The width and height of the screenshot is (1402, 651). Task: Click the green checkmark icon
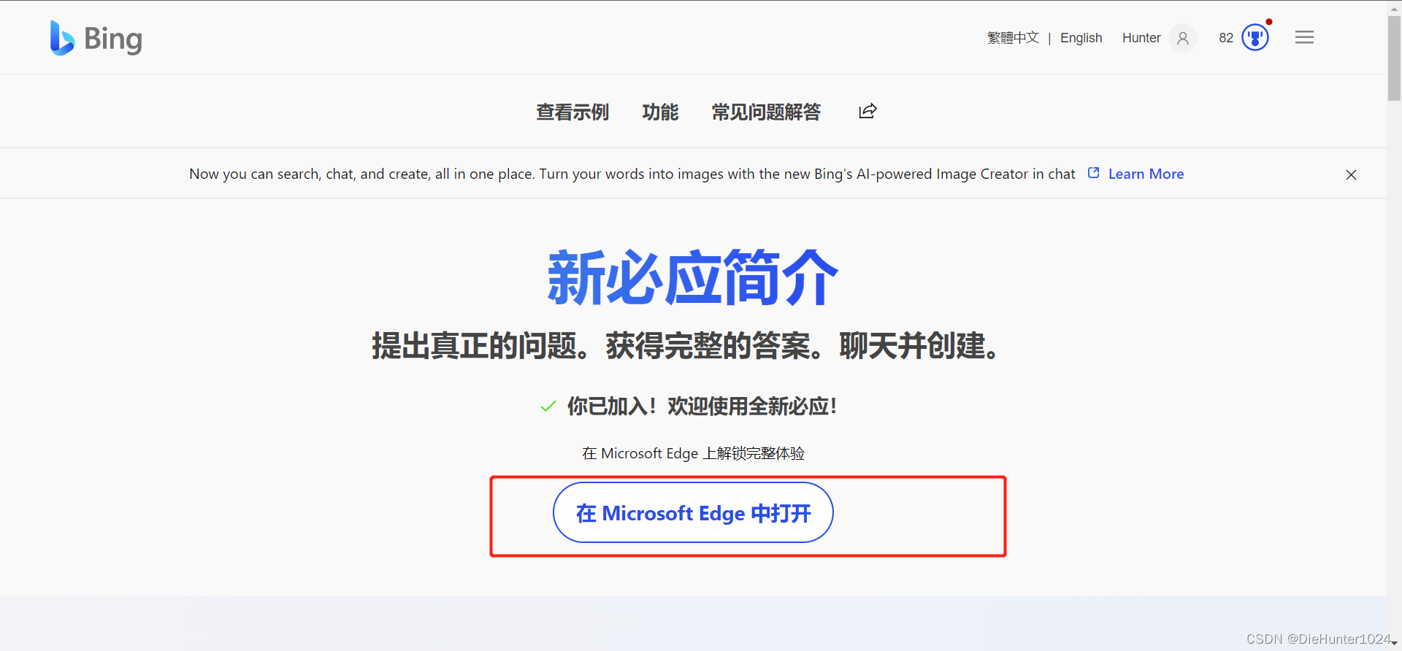pyautogui.click(x=548, y=406)
